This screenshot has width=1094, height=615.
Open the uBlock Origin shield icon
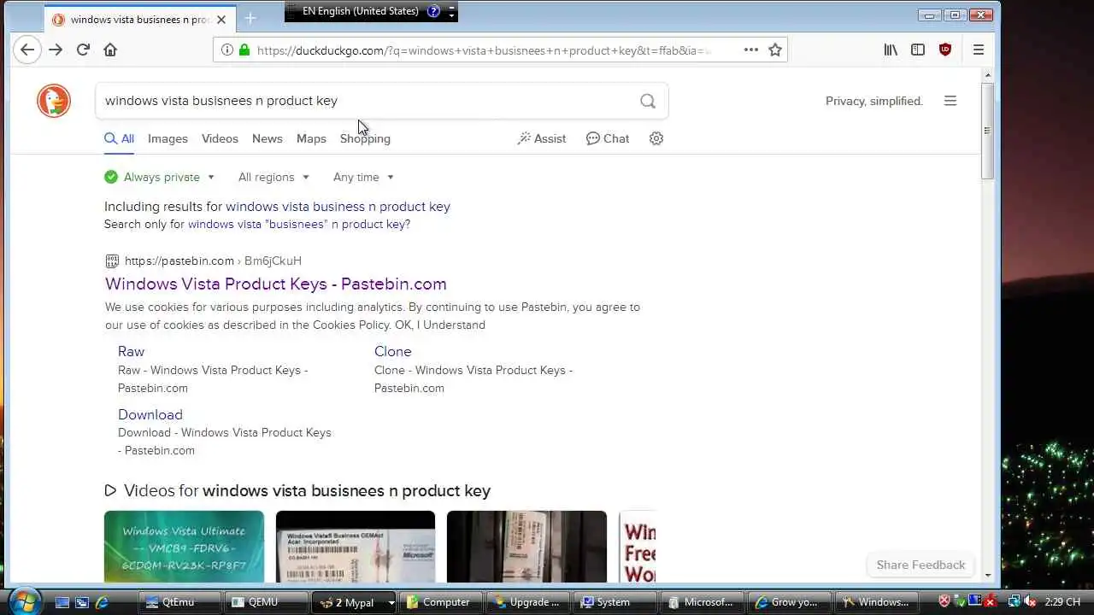pos(945,50)
